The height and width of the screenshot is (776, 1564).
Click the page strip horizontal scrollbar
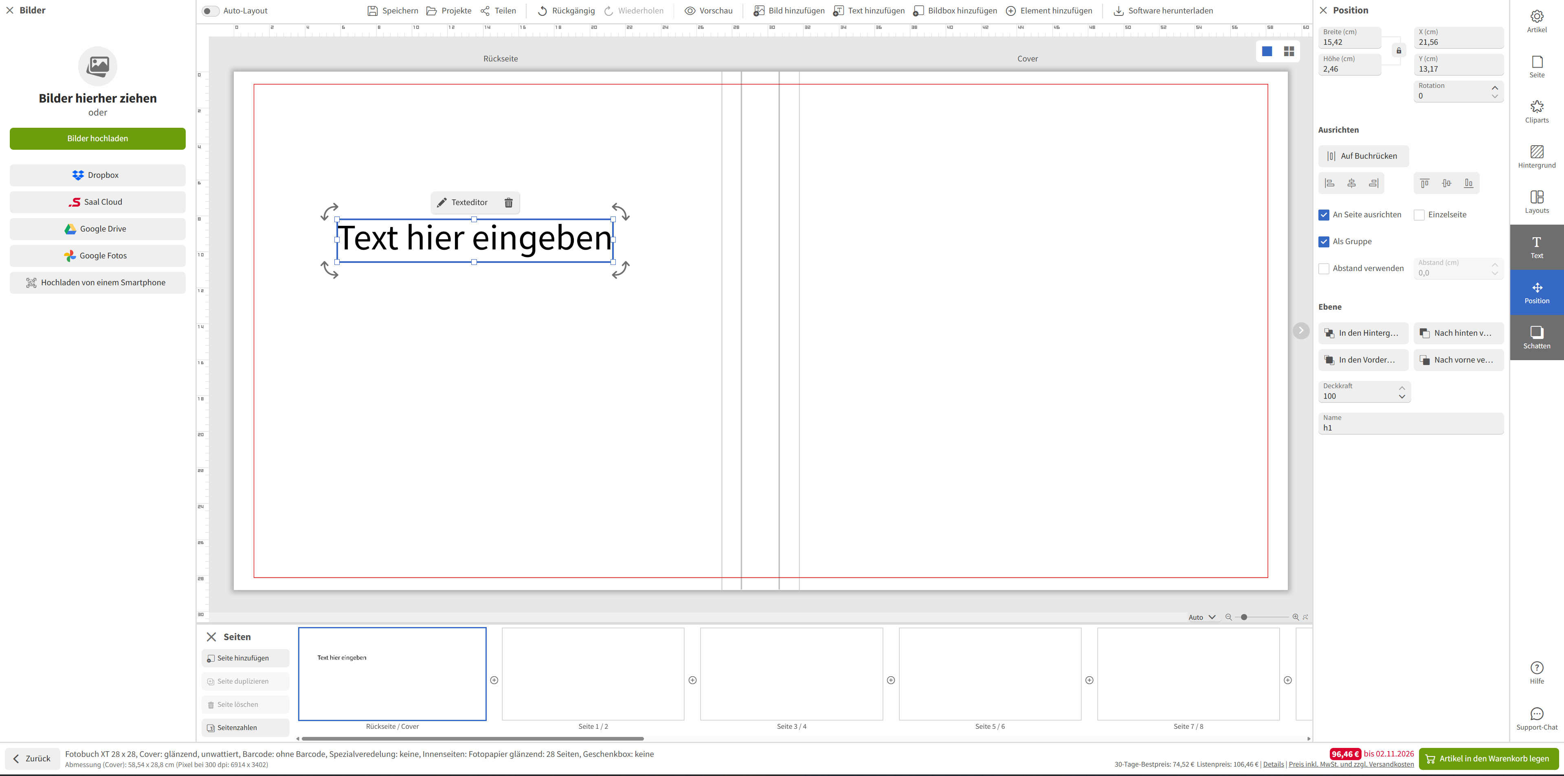point(472,739)
